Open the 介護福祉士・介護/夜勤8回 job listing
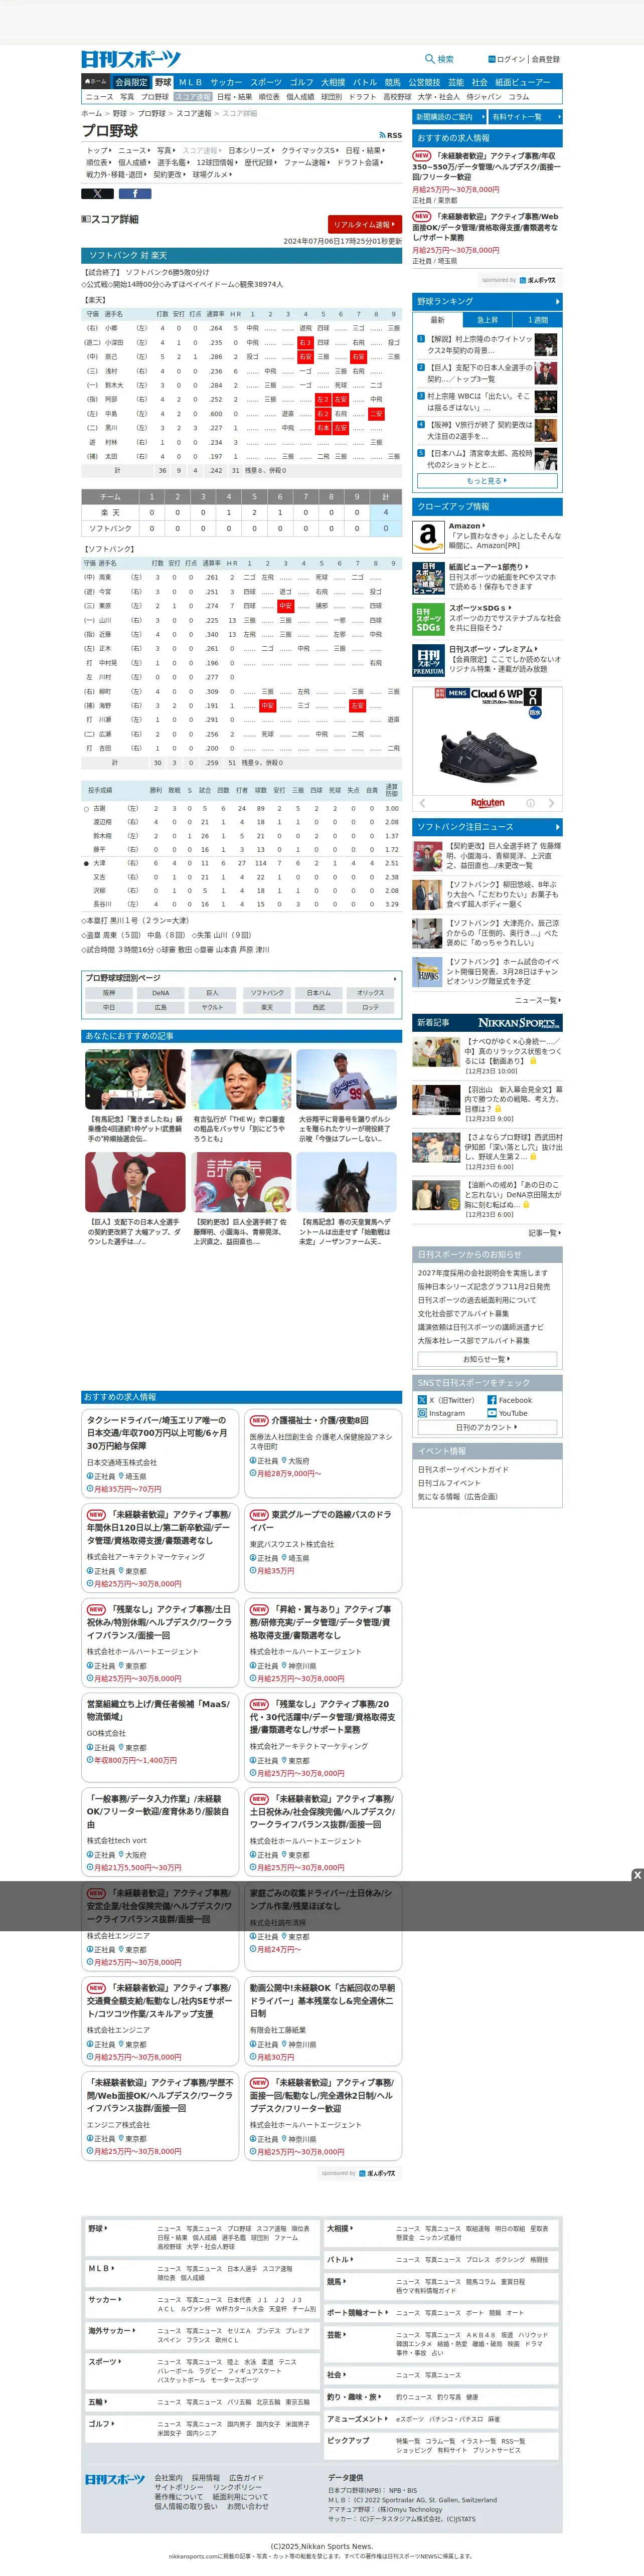644x2576 pixels. coord(323,1453)
